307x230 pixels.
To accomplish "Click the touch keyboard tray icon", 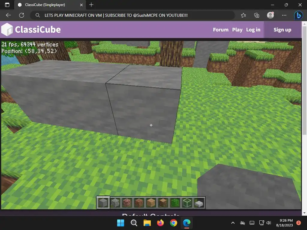I will click(x=252, y=223).
